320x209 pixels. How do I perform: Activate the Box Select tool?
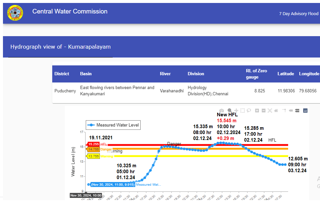[242, 111]
